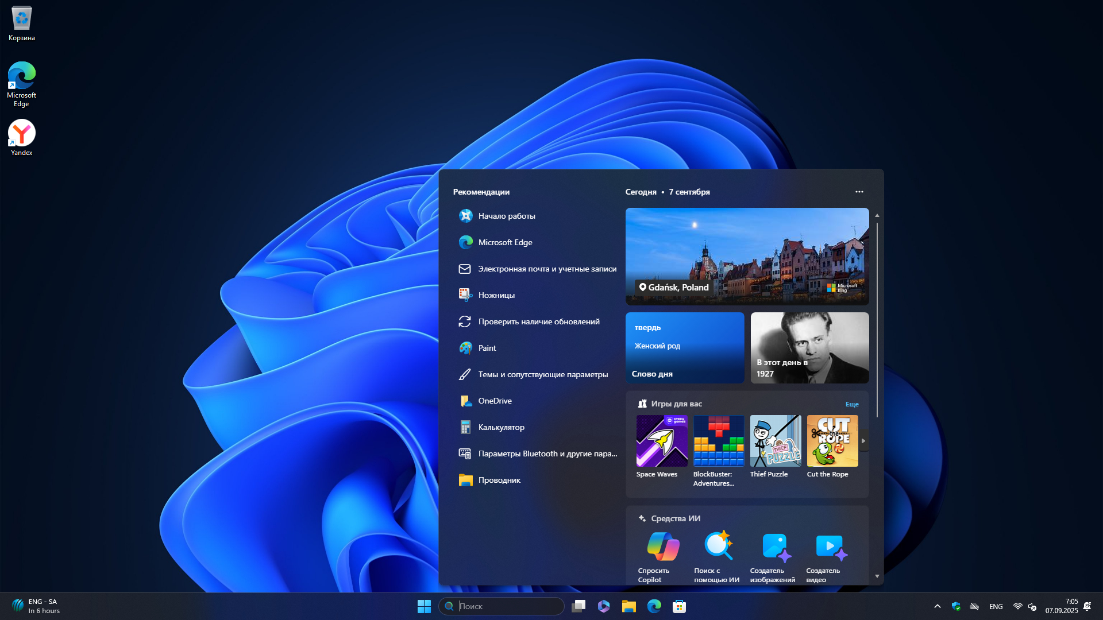Show hidden system tray icons
The width and height of the screenshot is (1103, 620).
(938, 606)
